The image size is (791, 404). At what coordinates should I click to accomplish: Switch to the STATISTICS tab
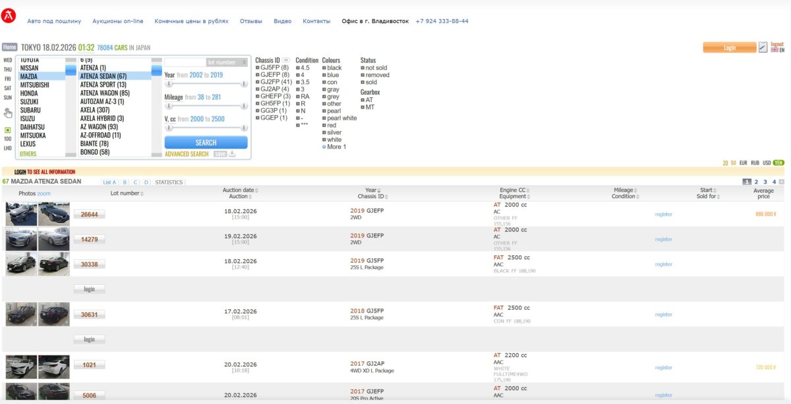[x=169, y=182]
